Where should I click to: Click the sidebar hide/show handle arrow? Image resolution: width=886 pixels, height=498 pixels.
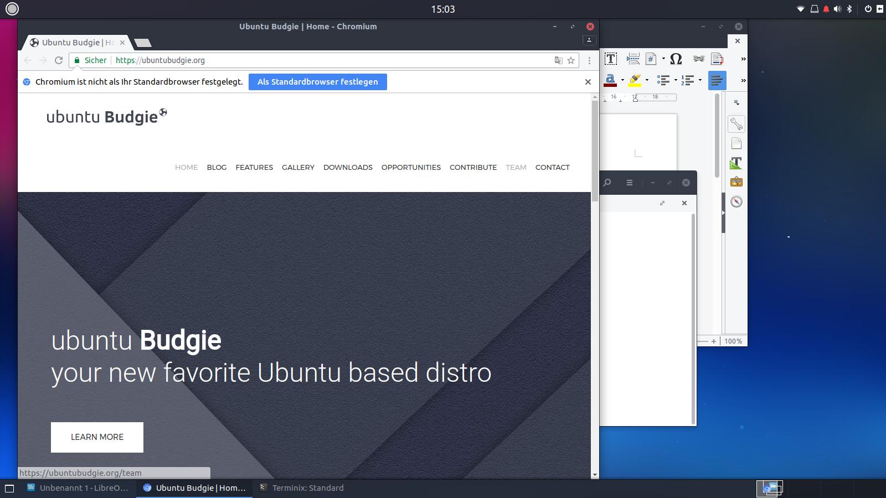723,212
